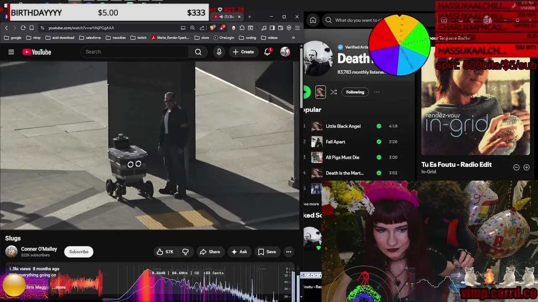Screen dimensions: 538x302
Task: Open the coding bookmarks folder
Action: (248, 37)
